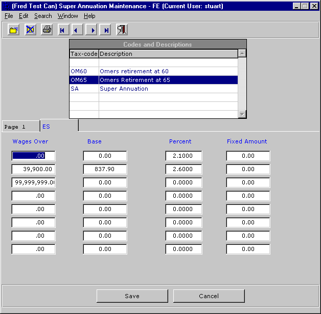This screenshot has height=314, width=321.
Task: Go to the next record
Action: (91, 30)
